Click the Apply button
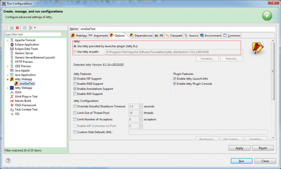This screenshot has width=281, height=169. (x=239, y=148)
